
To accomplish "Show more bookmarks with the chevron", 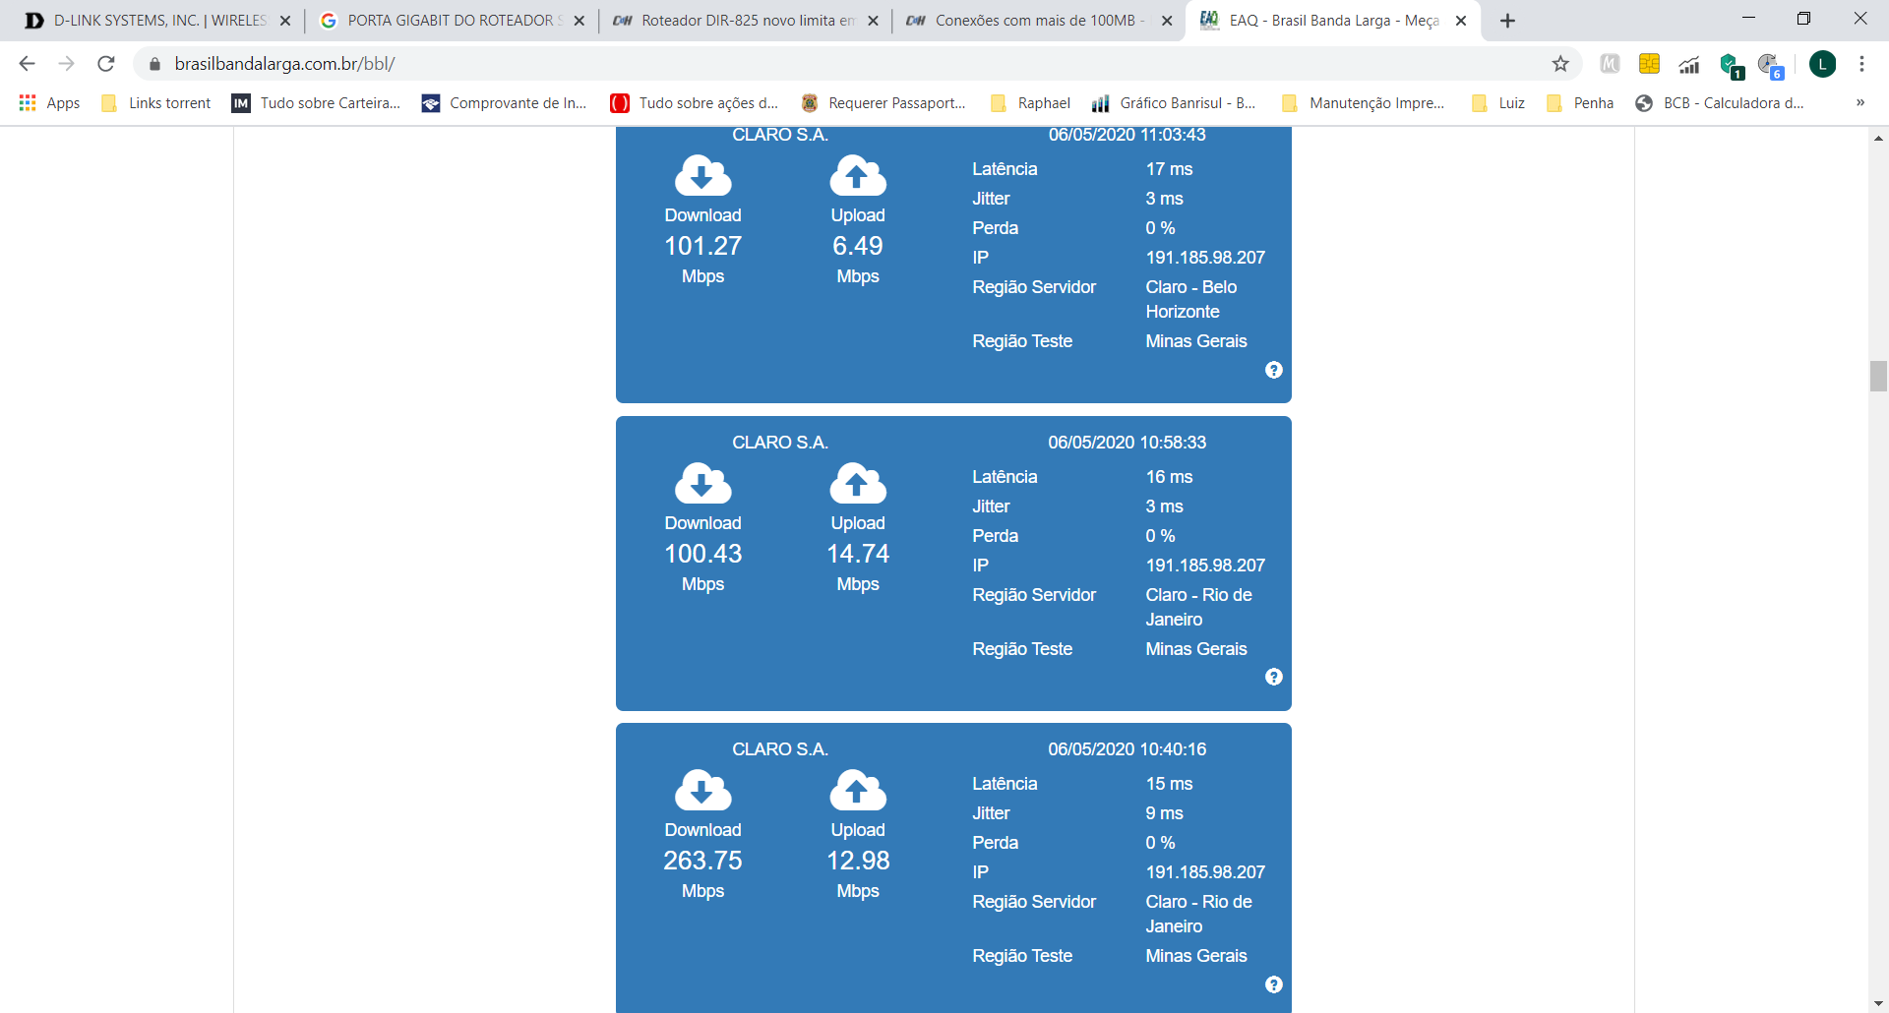I will tap(1859, 103).
